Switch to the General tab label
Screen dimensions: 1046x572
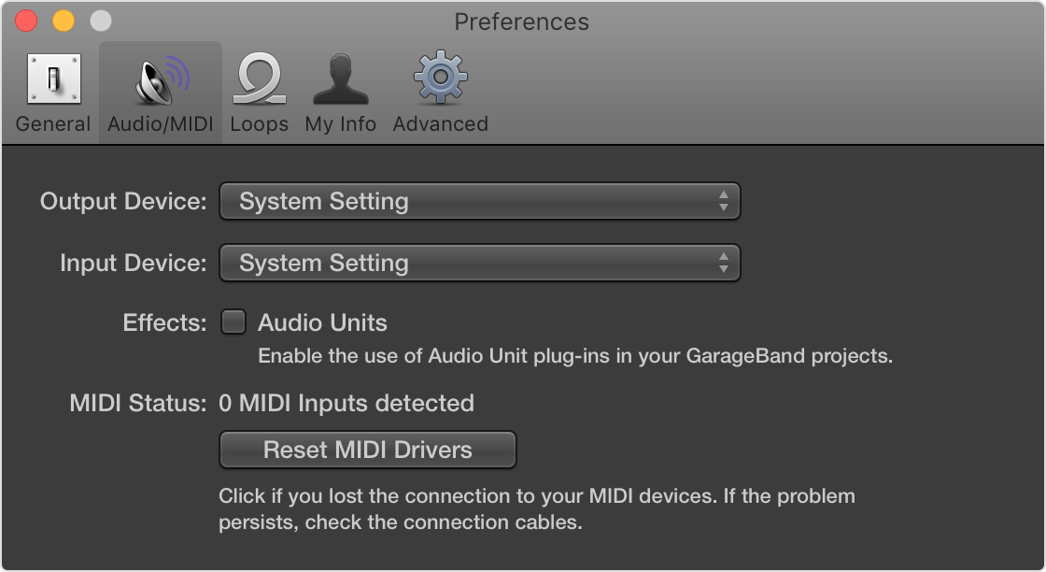[53, 124]
